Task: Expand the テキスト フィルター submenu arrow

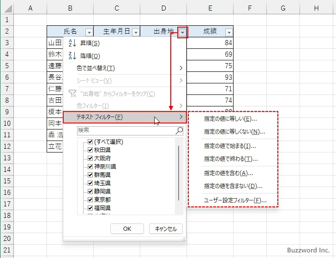Action: pos(181,117)
